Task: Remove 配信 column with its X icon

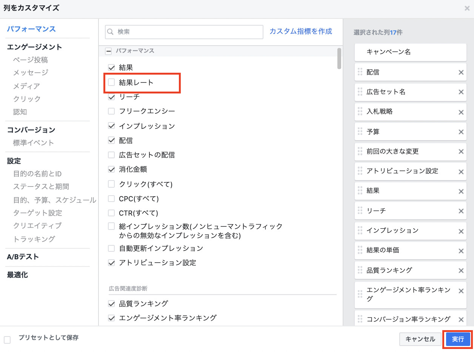Action: pyautogui.click(x=461, y=72)
